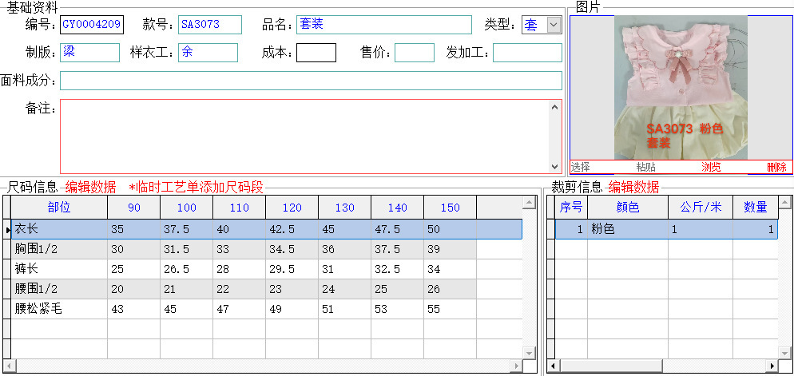The height and width of the screenshot is (376, 794).
Task: Select the 粉色 color cell
Action: [628, 229]
